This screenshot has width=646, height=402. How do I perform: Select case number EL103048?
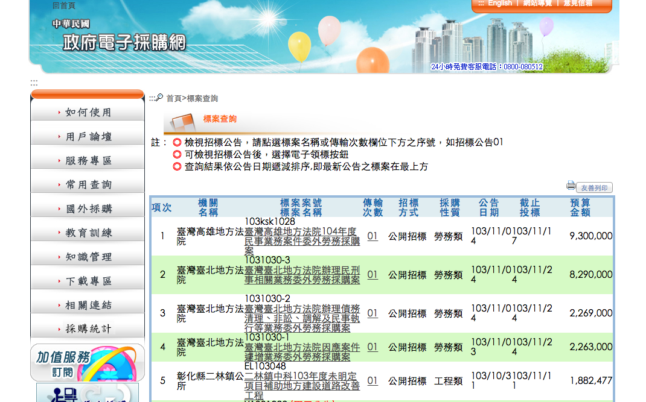coord(265,366)
